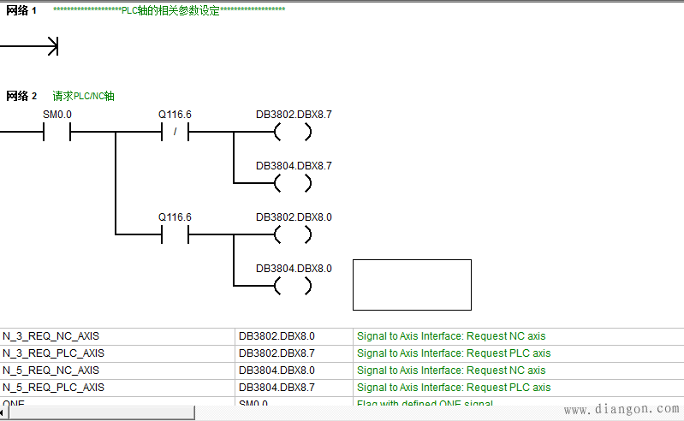The width and height of the screenshot is (684, 421).
Task: Click the 网络 2 network label
Action: [21, 96]
